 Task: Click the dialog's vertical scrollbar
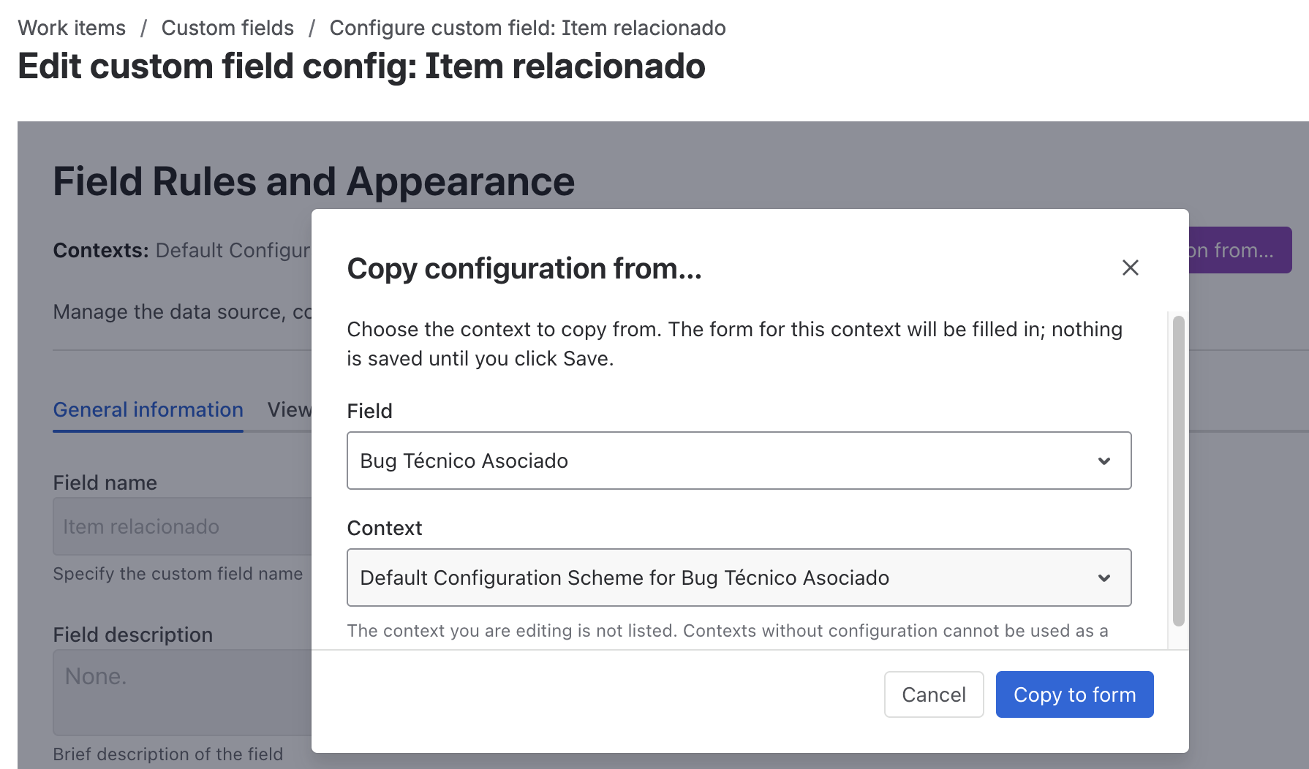tap(1178, 471)
